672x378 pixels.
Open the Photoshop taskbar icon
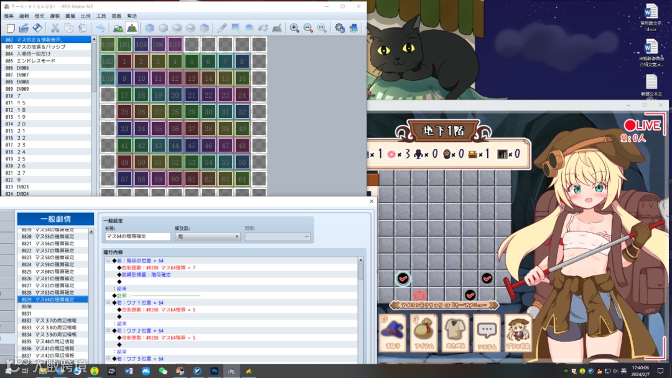[x=214, y=371]
